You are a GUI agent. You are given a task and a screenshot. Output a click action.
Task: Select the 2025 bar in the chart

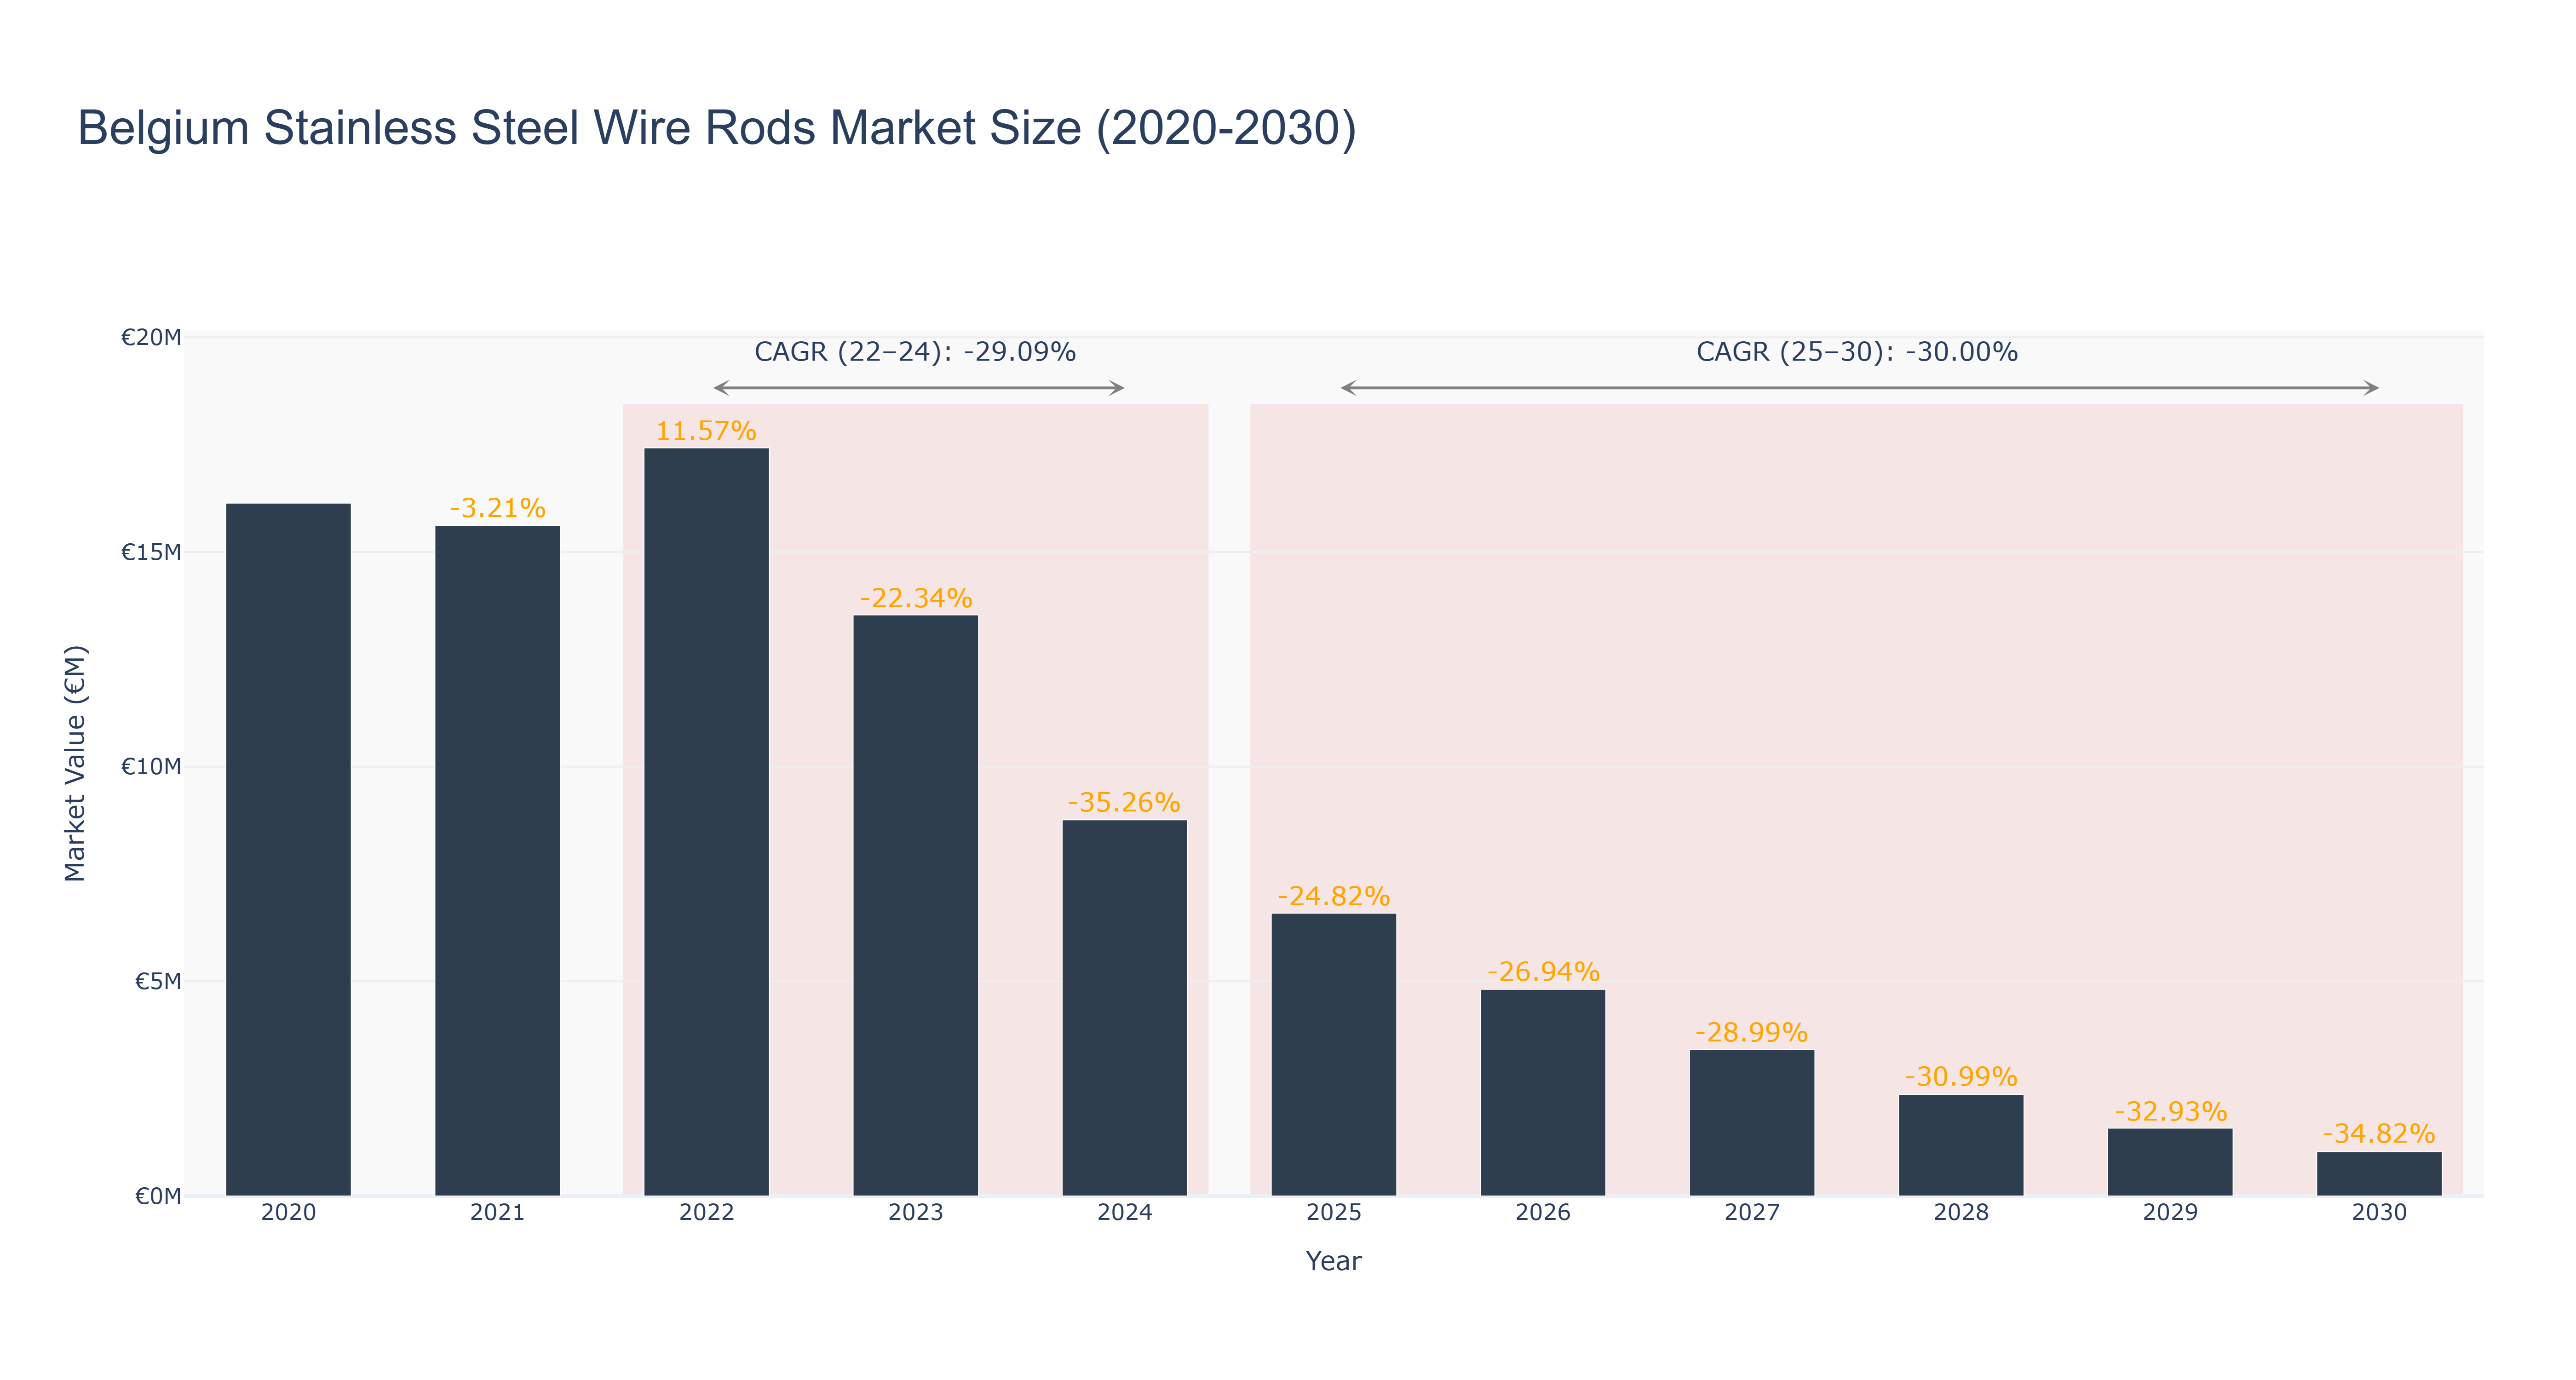pyautogui.click(x=1333, y=1054)
